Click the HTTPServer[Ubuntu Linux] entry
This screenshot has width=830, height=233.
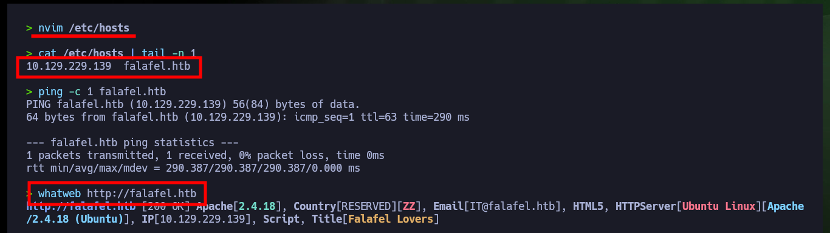click(x=685, y=206)
